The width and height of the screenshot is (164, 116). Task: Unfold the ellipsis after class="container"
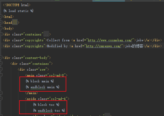tap(46, 34)
